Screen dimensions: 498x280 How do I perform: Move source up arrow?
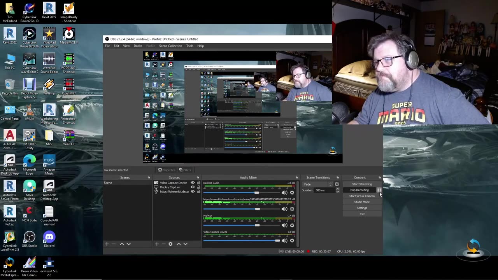pos(179,244)
